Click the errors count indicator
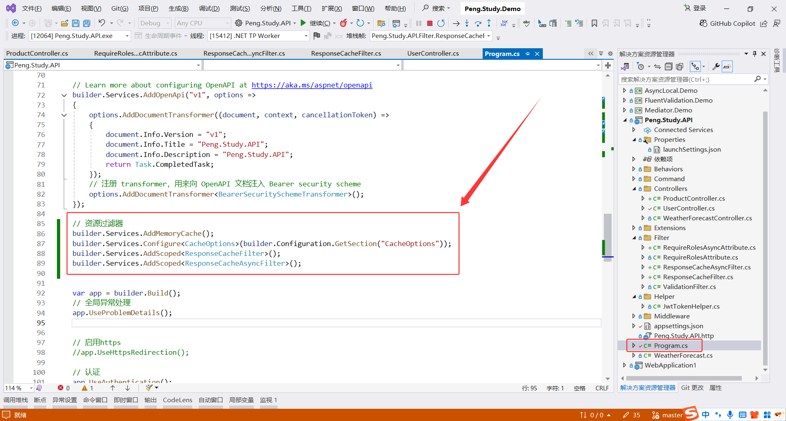 (x=64, y=388)
